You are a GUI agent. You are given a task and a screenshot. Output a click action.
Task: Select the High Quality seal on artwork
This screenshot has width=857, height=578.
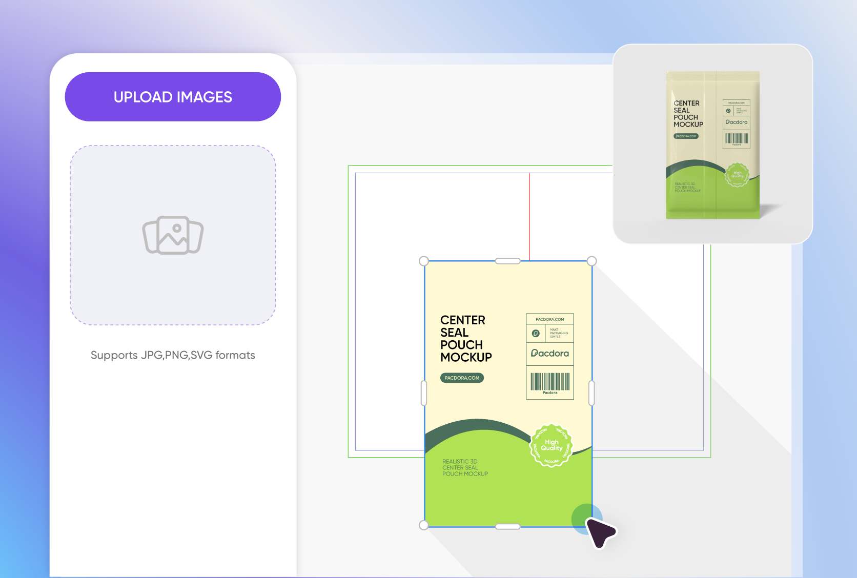pyautogui.click(x=551, y=445)
